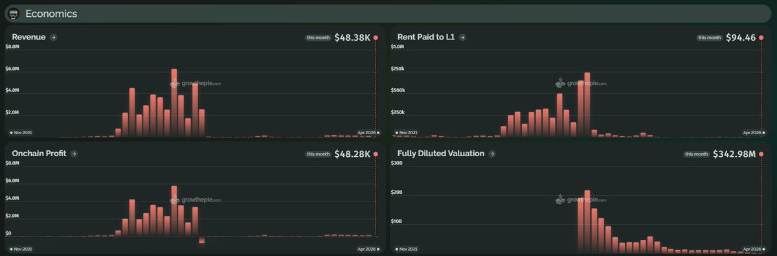Image resolution: width=777 pixels, height=256 pixels.
Task: Click Rent Paid 'this month' badge
Action: coord(710,38)
